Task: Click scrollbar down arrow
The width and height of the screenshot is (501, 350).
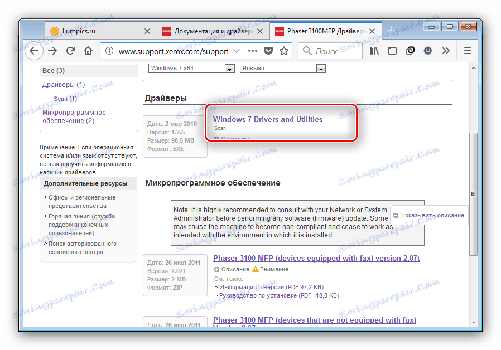Action: click(474, 322)
